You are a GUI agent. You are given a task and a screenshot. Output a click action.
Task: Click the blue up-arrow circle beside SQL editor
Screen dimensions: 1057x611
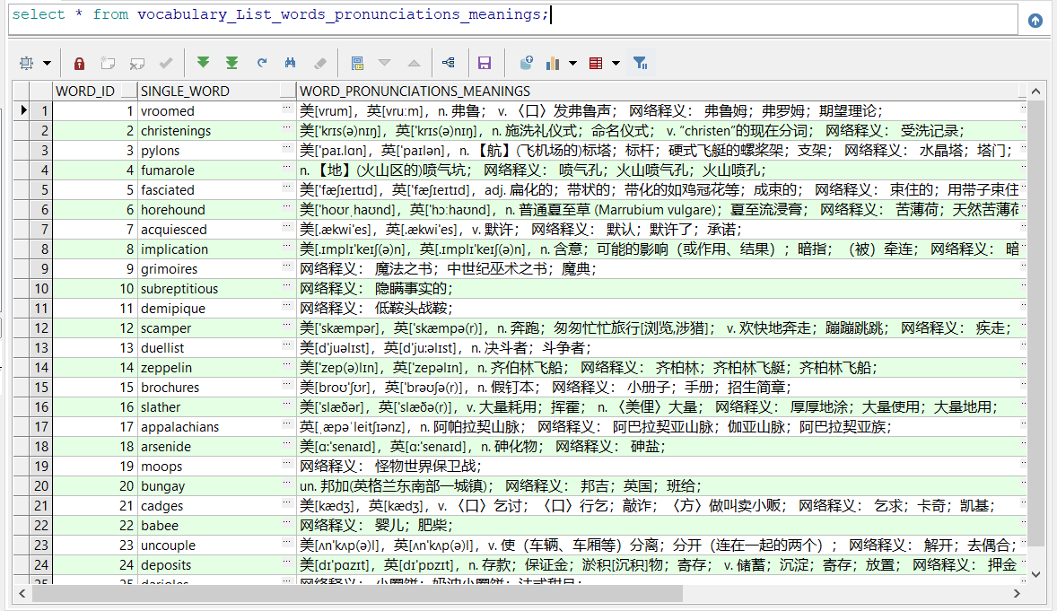pyautogui.click(x=1035, y=21)
